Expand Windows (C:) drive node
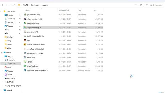Image resolution: width=165 pixels, height=93 pixels. 3,78
